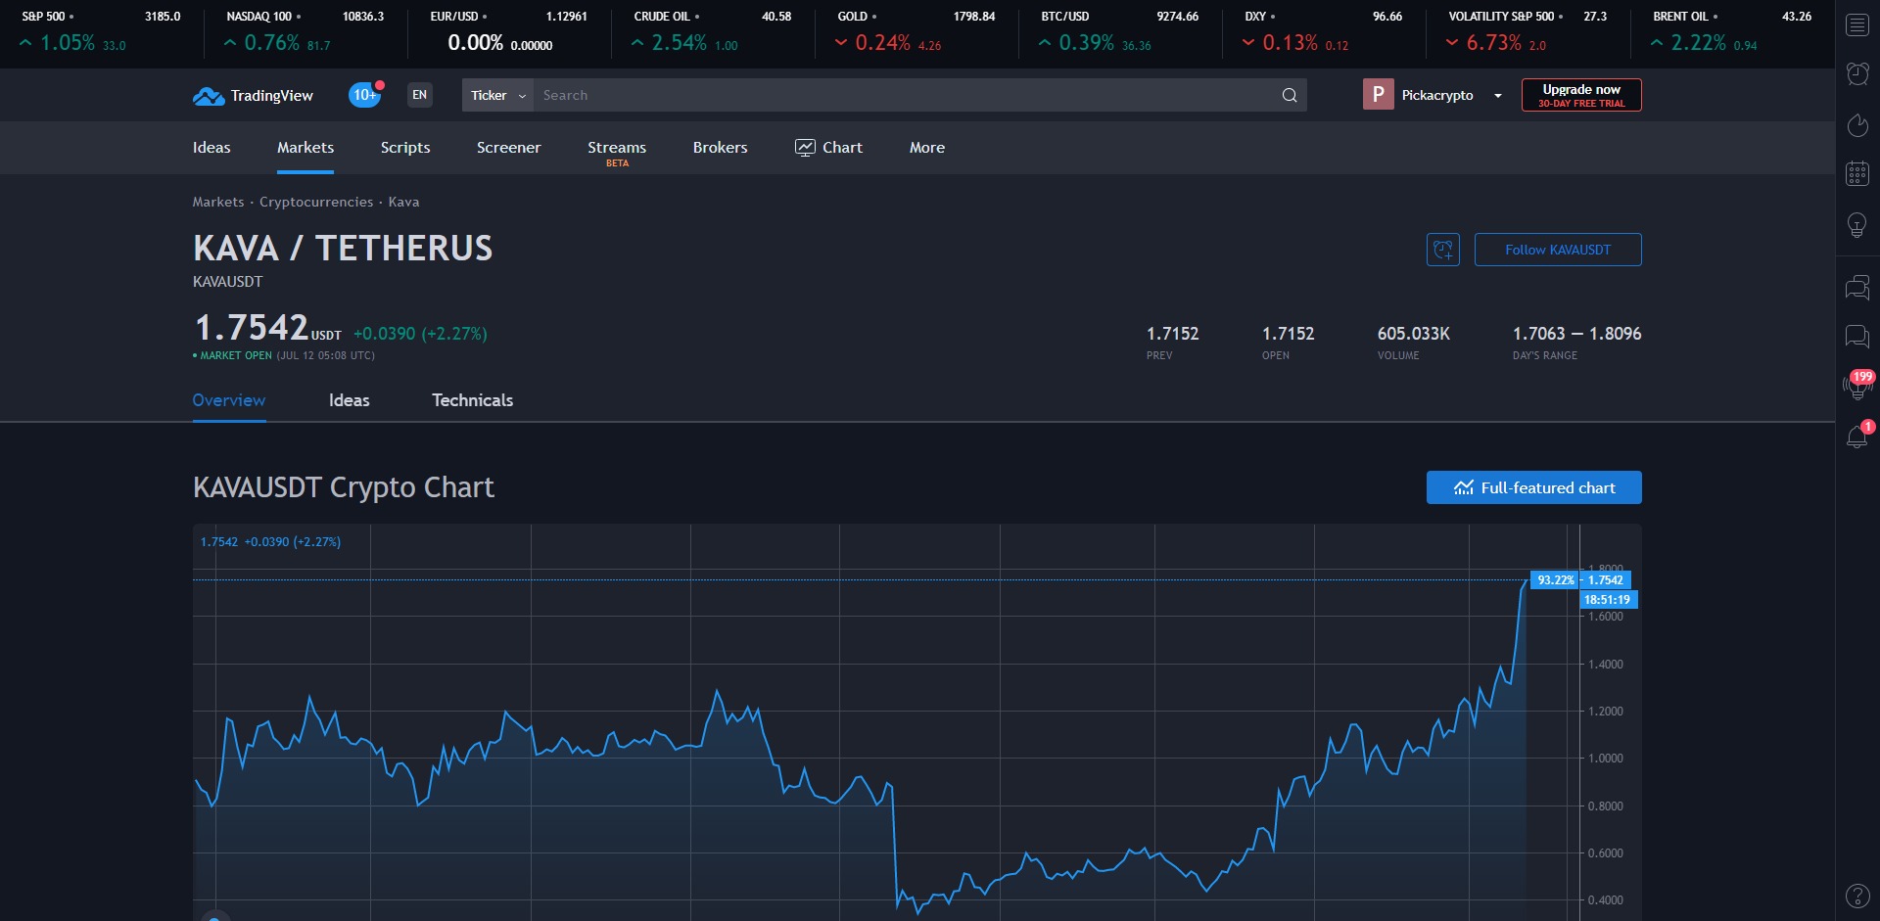Click the Cryptocurrencies breadcrumb link

(x=316, y=202)
